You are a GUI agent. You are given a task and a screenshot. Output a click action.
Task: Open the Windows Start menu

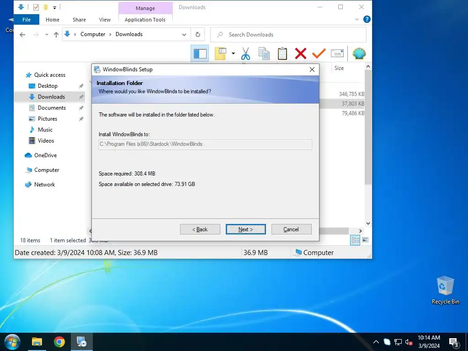(x=12, y=342)
